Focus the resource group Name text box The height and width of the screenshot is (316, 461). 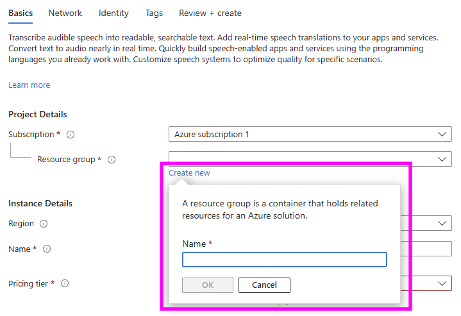[x=285, y=260]
